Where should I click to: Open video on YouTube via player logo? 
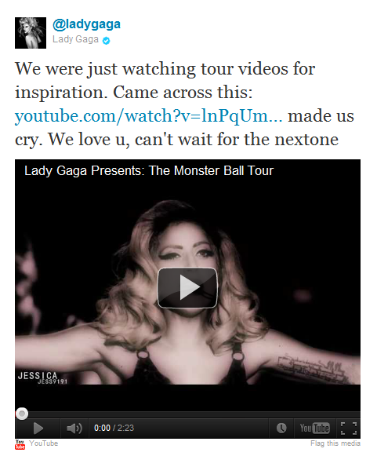pos(315,428)
